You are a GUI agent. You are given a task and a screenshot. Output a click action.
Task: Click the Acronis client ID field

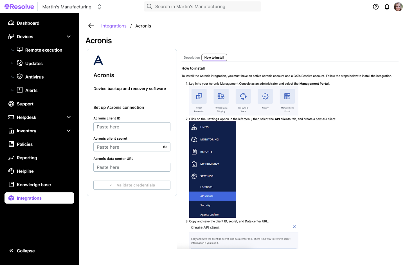132,127
